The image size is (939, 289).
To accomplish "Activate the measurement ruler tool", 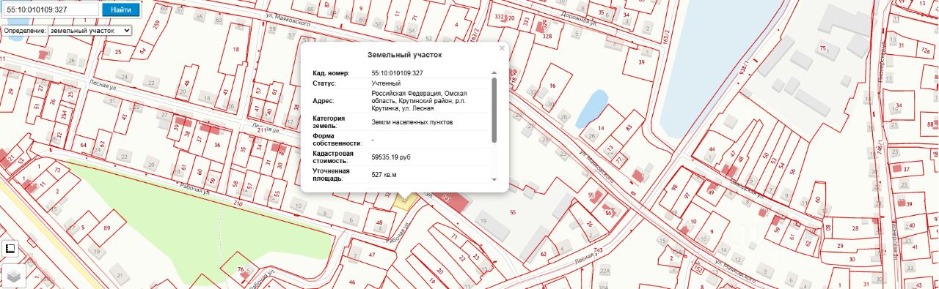I will click(x=10, y=249).
